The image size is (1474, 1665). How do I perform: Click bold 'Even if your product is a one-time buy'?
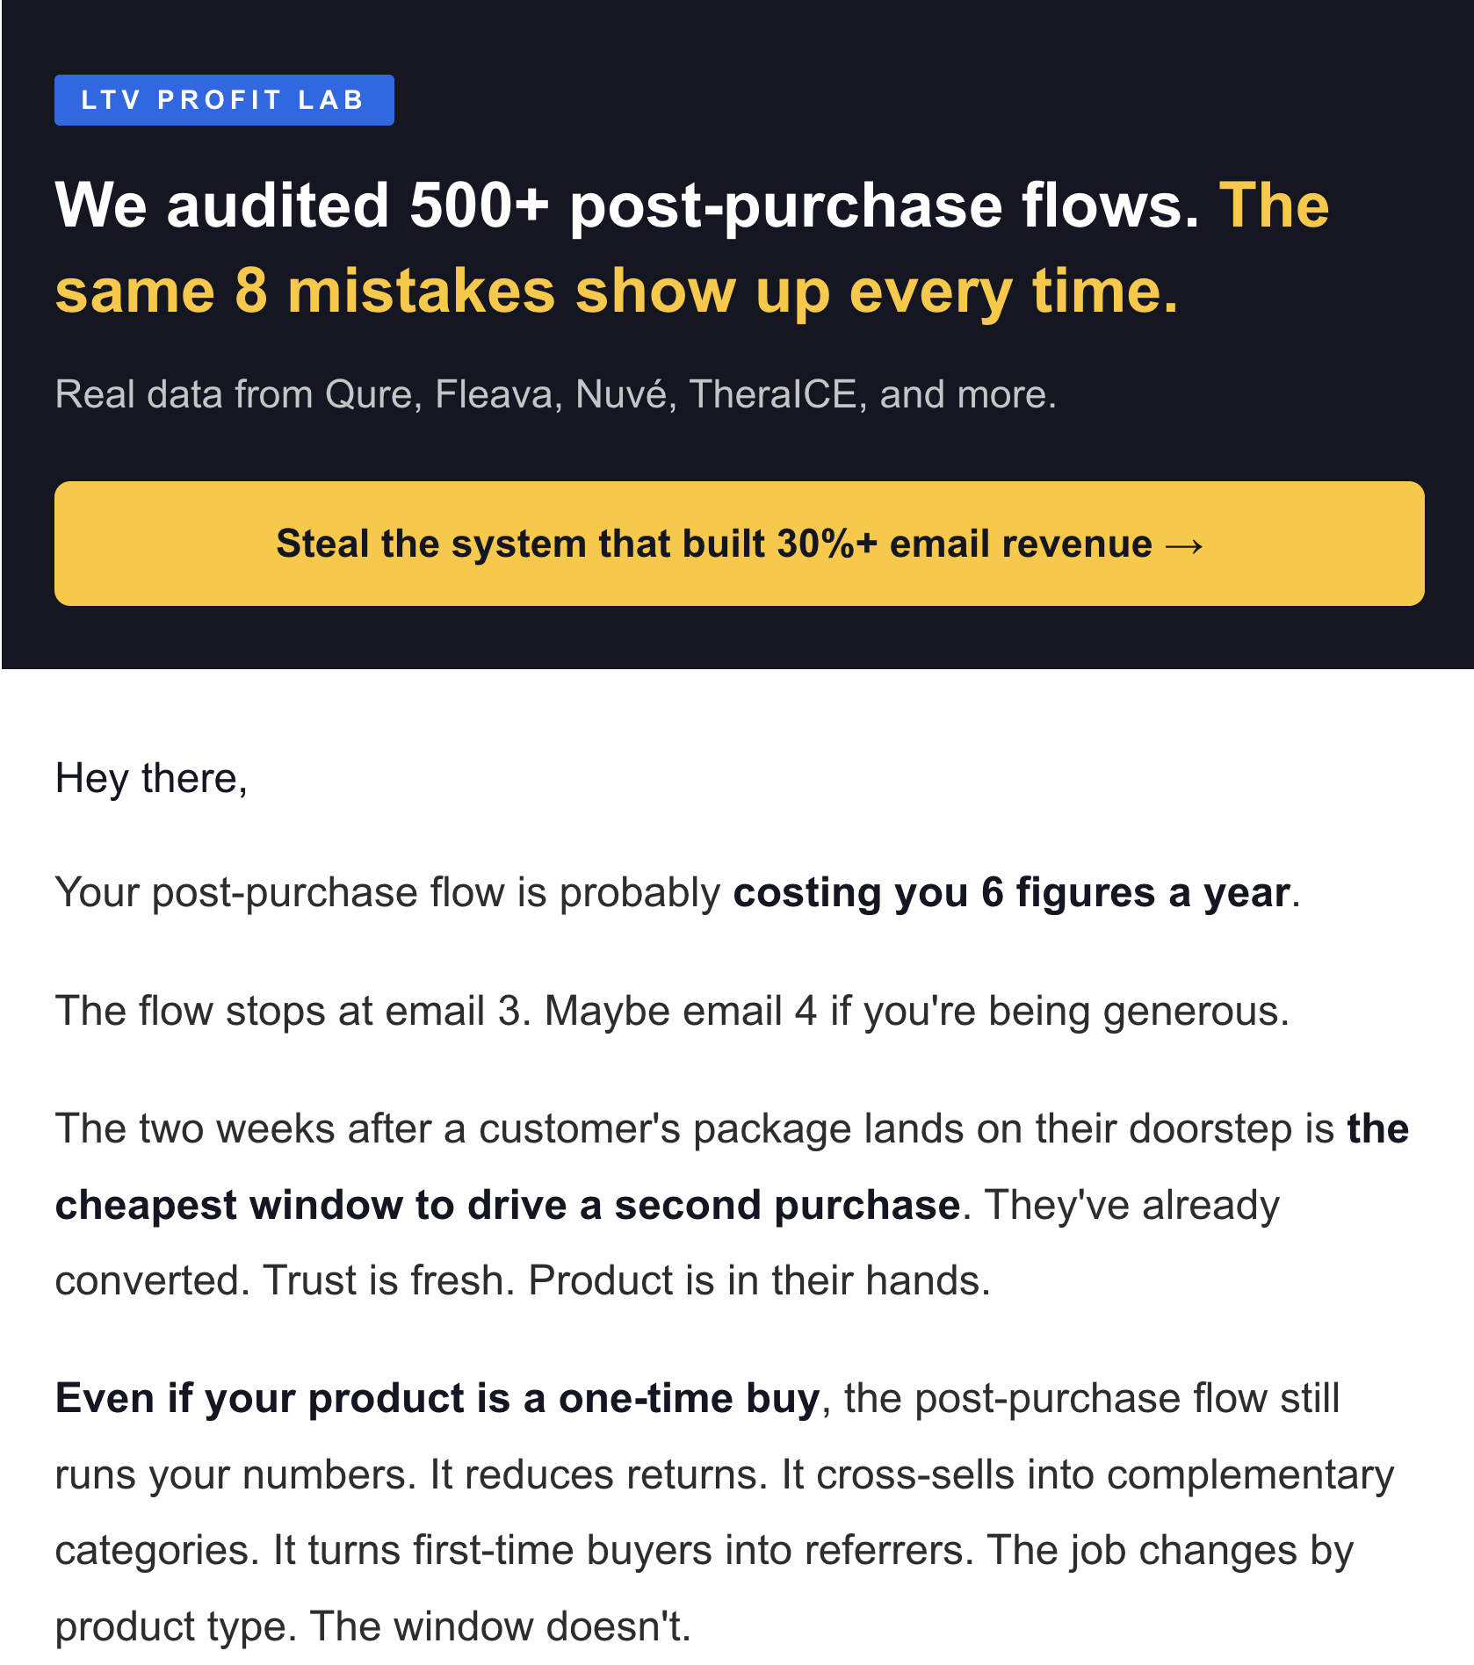click(437, 1398)
